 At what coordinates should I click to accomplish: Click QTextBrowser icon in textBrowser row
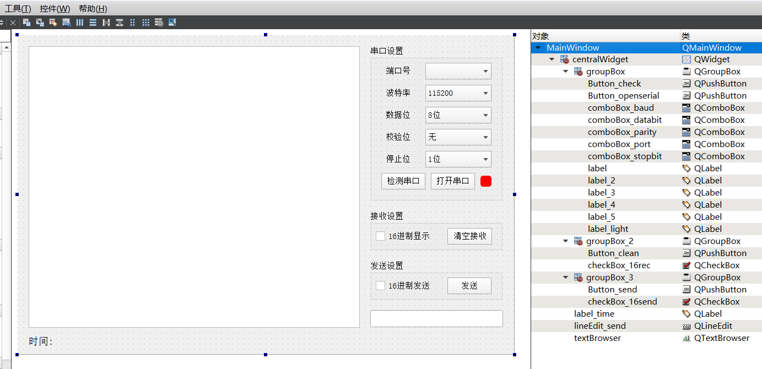coord(687,338)
